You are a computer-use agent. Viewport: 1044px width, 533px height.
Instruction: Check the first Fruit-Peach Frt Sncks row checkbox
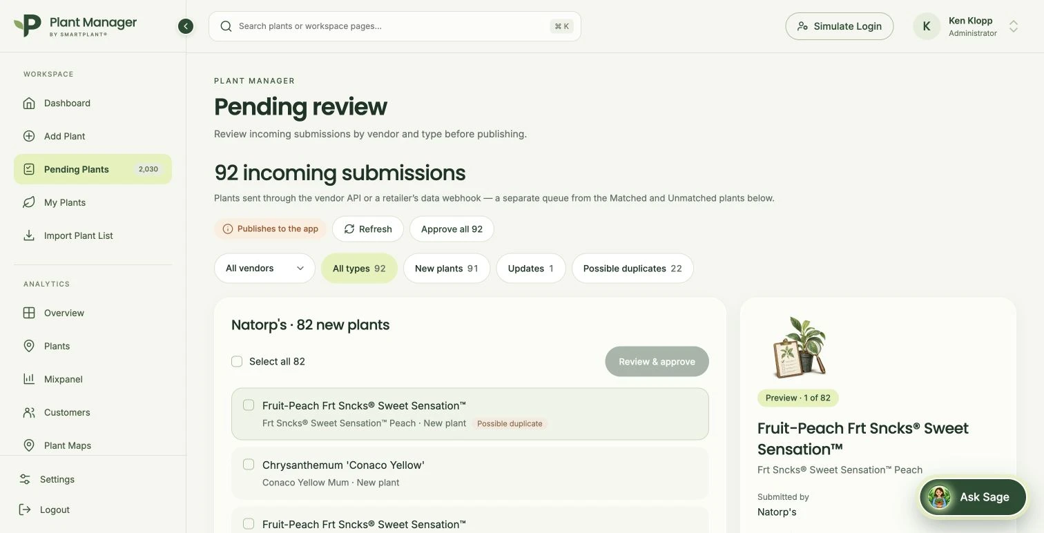tap(249, 405)
